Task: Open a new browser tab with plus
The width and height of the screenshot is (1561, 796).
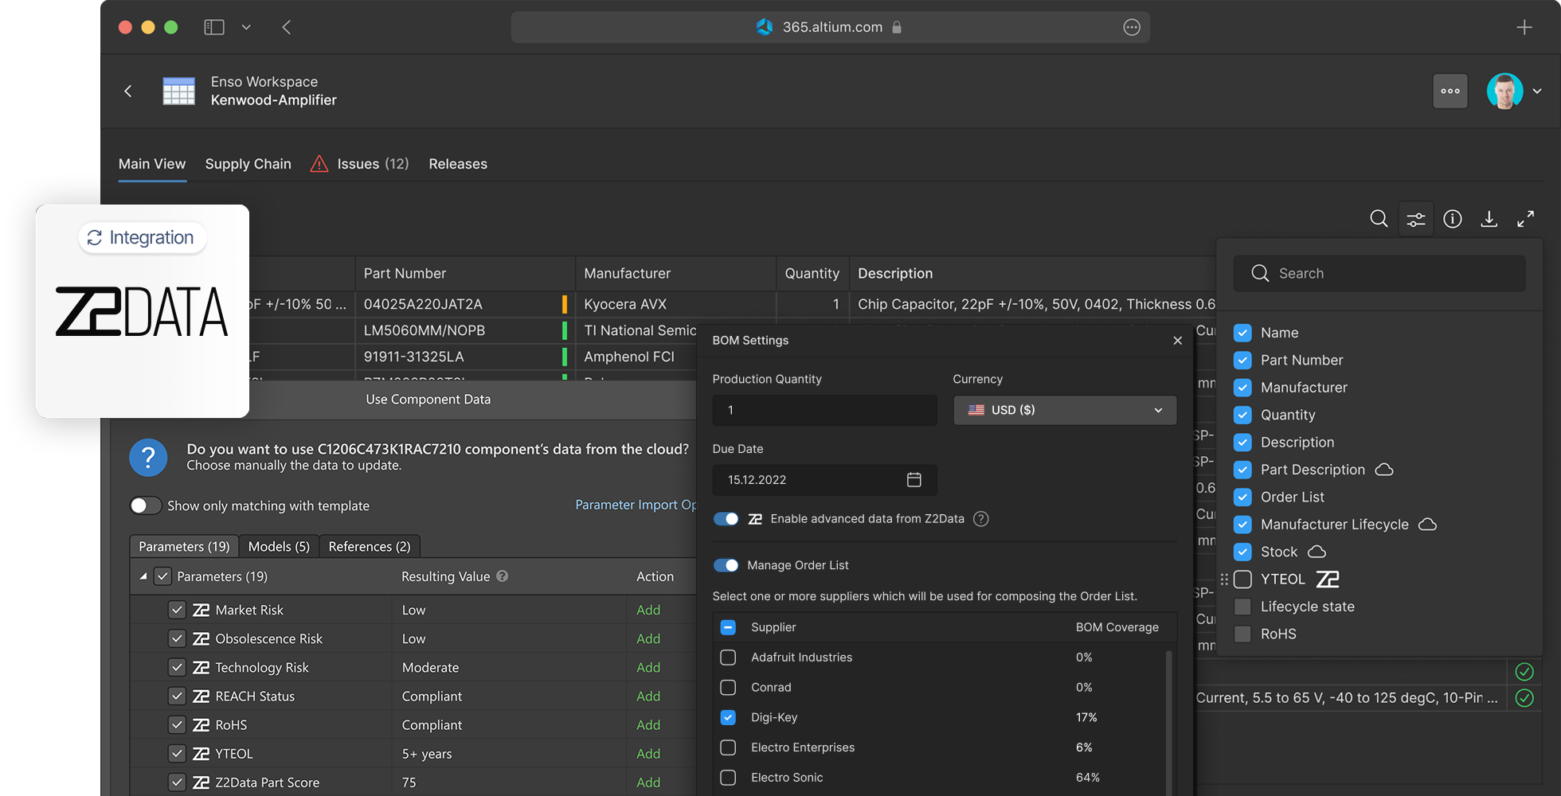Action: click(1524, 27)
